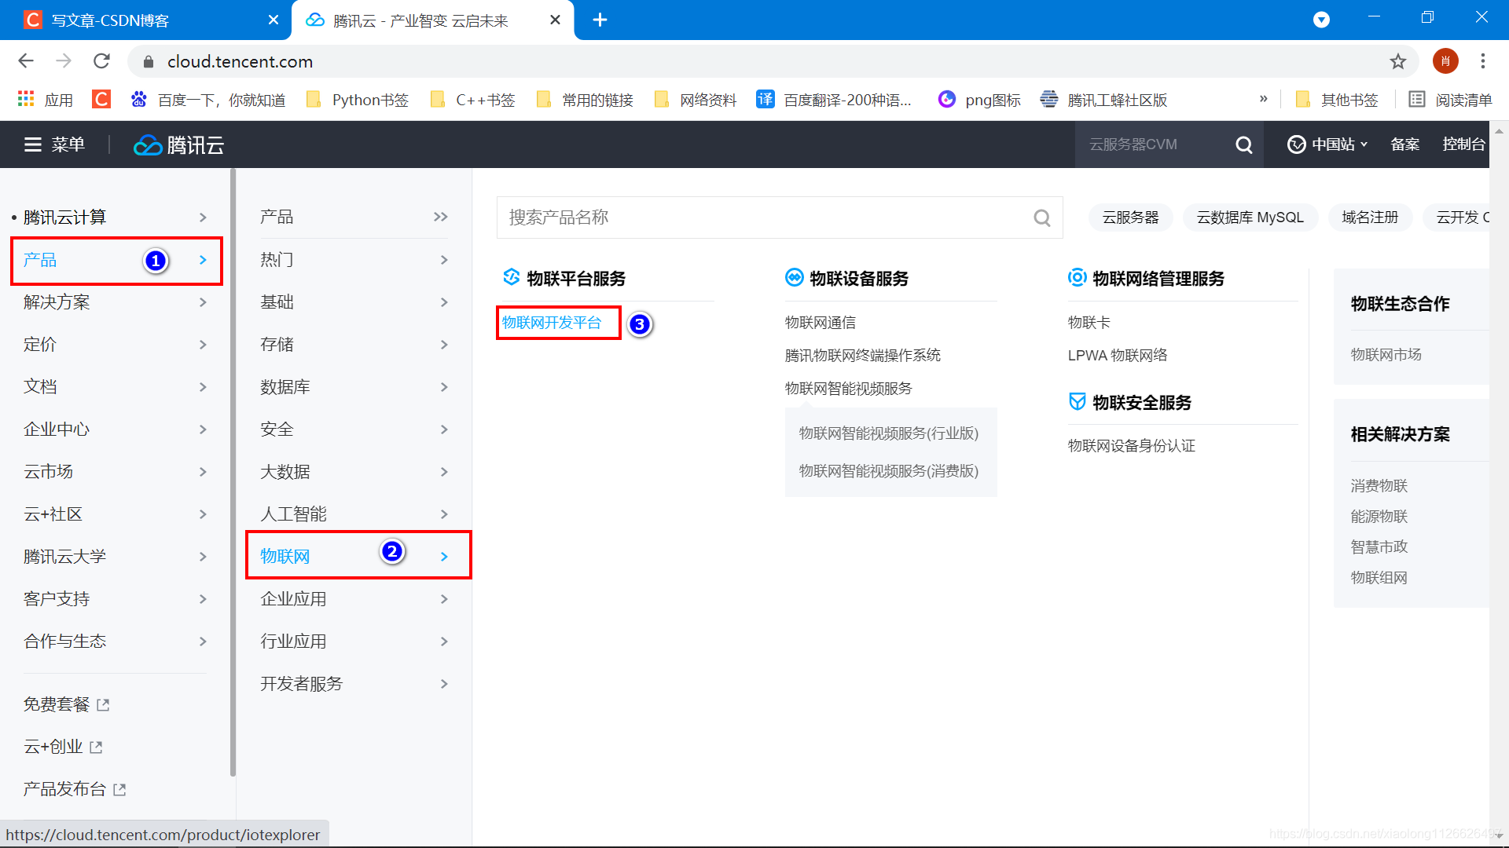Show more bookmarks via the » chevron
The height and width of the screenshot is (848, 1509).
click(1263, 99)
